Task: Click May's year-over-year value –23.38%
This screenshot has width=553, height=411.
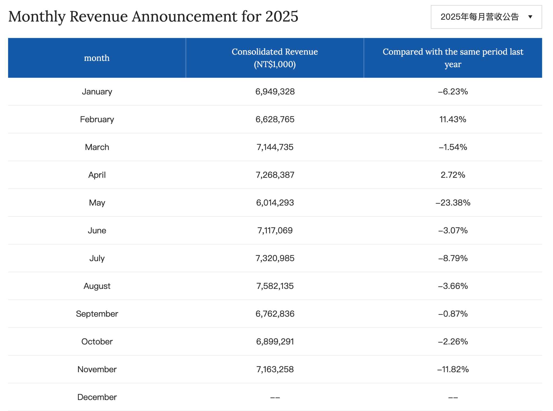Action: [453, 203]
